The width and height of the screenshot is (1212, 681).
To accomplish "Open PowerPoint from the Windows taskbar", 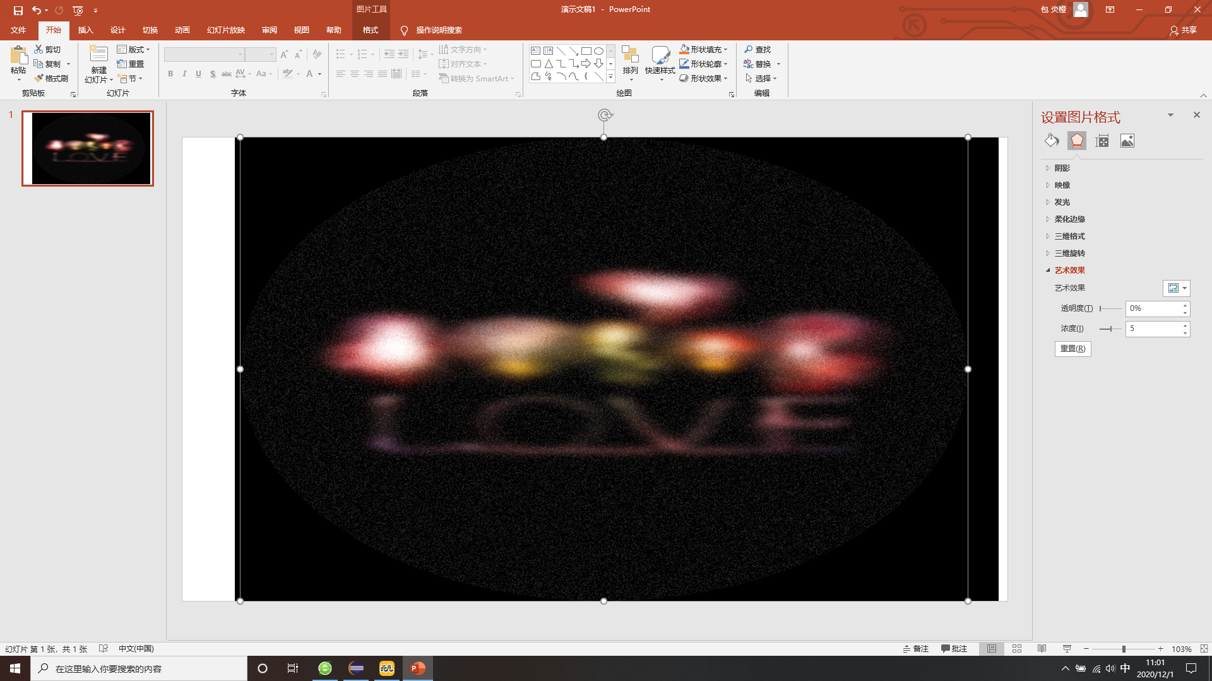I will click(417, 668).
